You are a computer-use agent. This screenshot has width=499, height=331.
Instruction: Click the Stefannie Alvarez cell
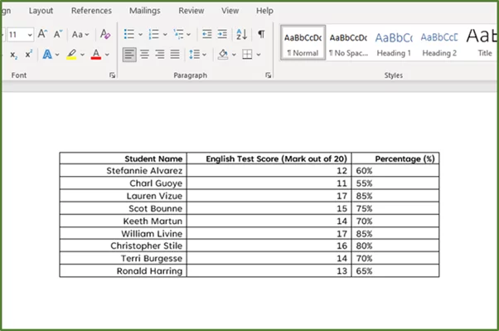[124, 171]
